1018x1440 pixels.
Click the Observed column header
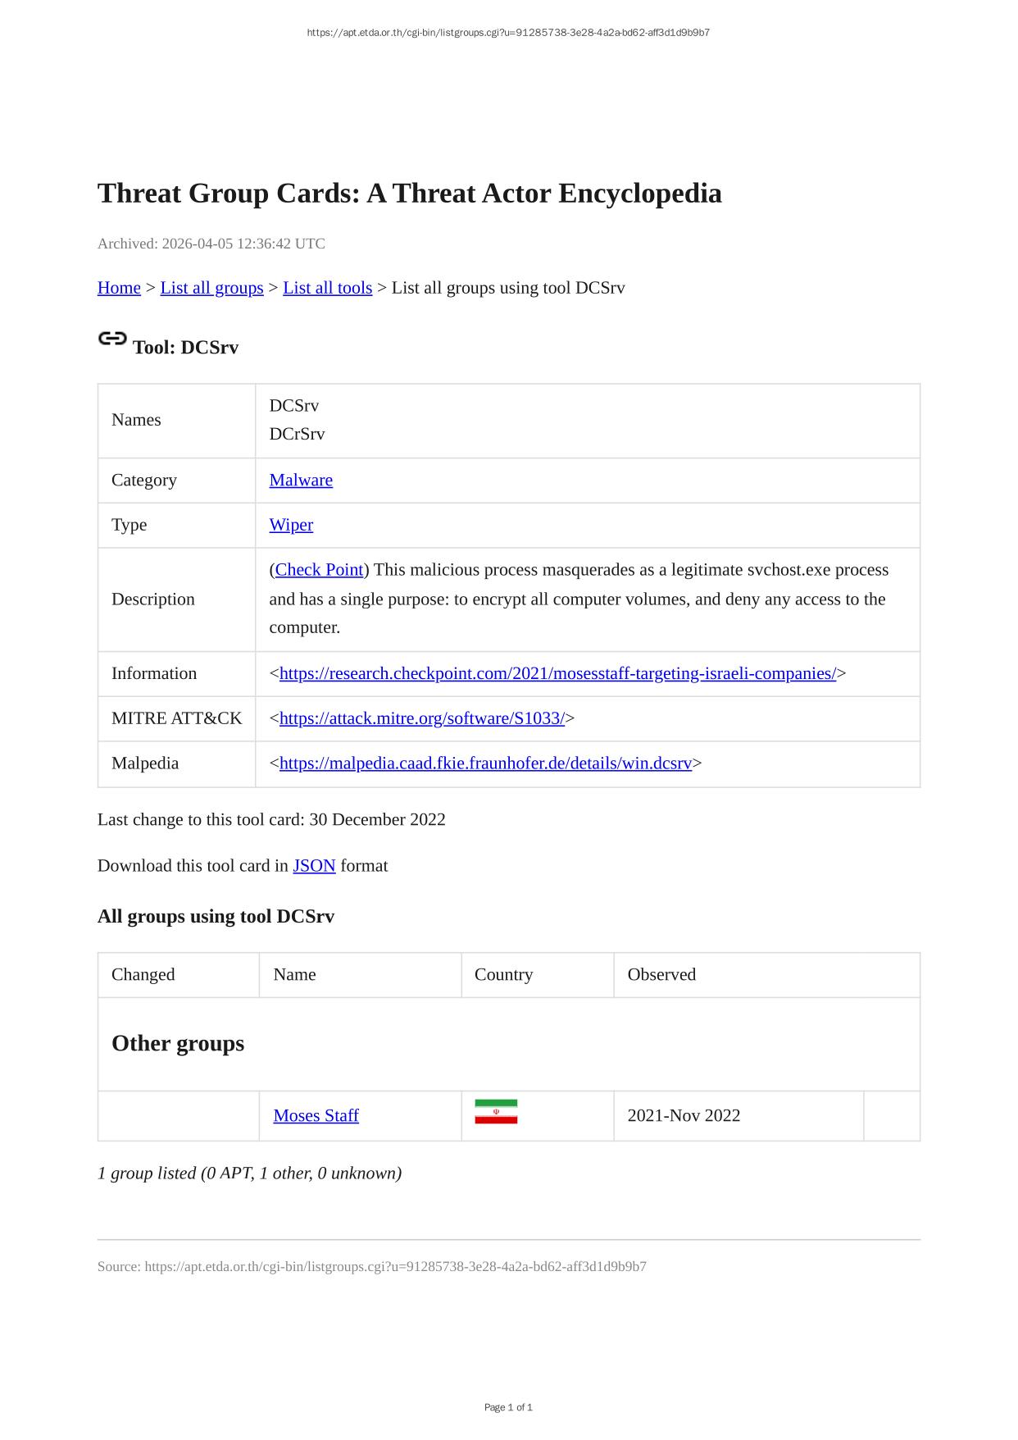[x=661, y=975]
